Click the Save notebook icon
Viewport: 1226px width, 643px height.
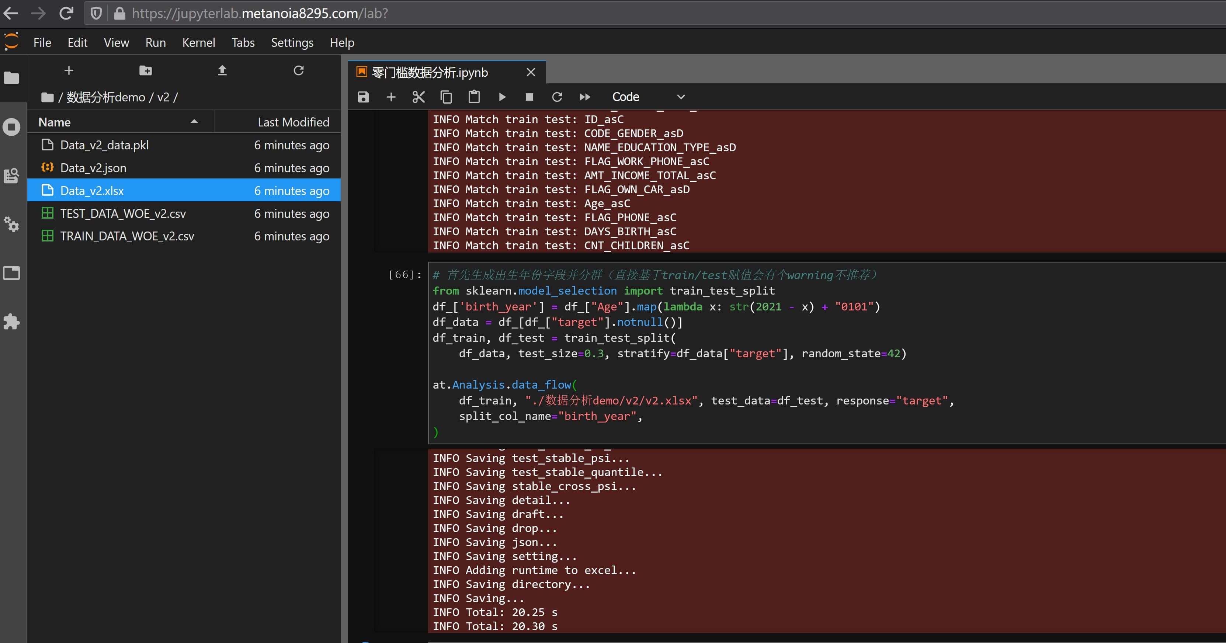[x=363, y=97]
